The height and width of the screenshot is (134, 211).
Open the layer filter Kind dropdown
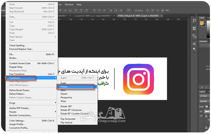[204, 96]
